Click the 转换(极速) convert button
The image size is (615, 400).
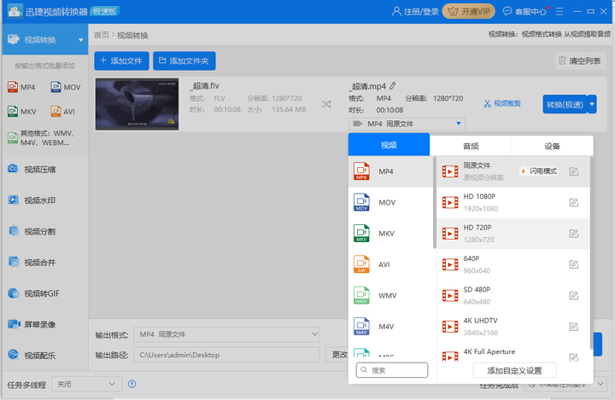coord(565,104)
